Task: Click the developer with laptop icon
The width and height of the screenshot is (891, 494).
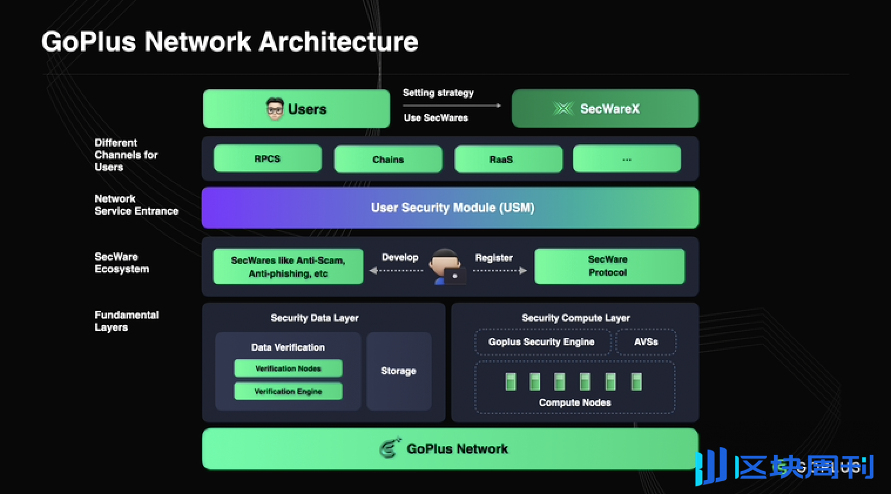Action: tap(447, 267)
